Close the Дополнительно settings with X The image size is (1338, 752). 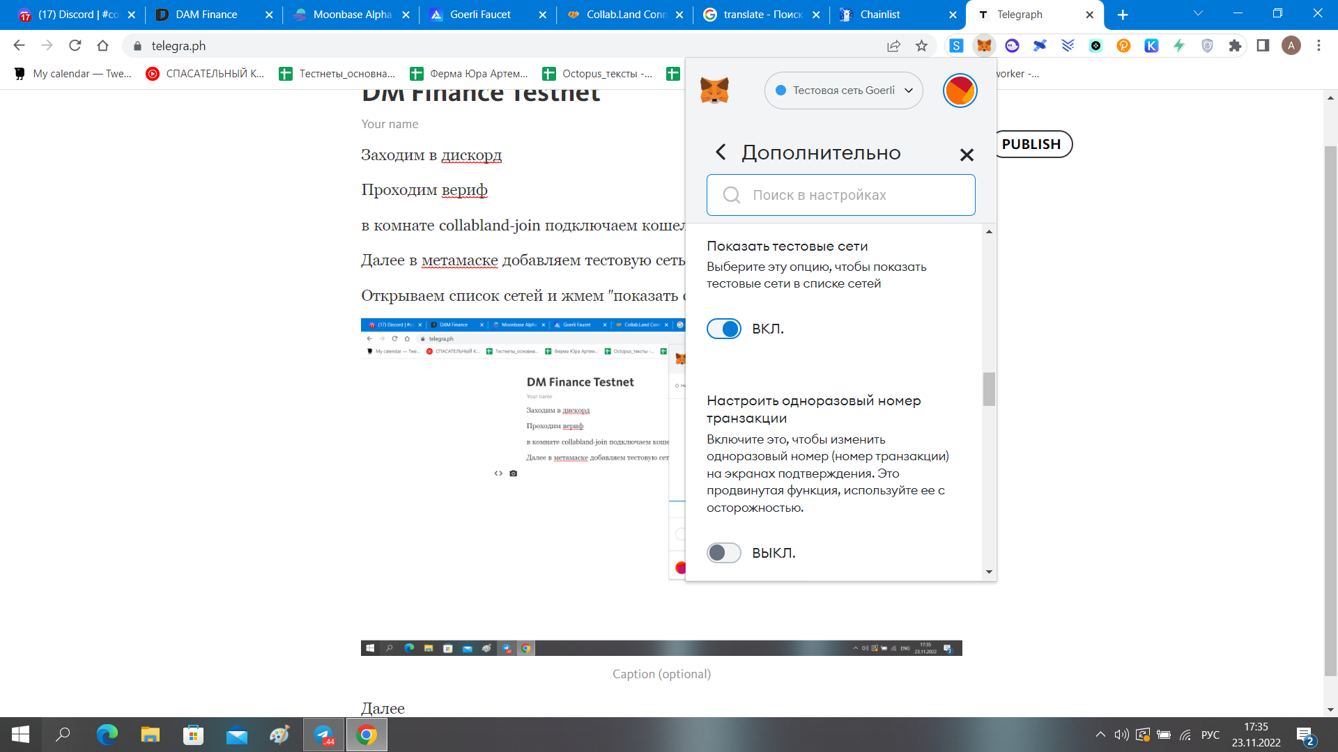pos(967,155)
